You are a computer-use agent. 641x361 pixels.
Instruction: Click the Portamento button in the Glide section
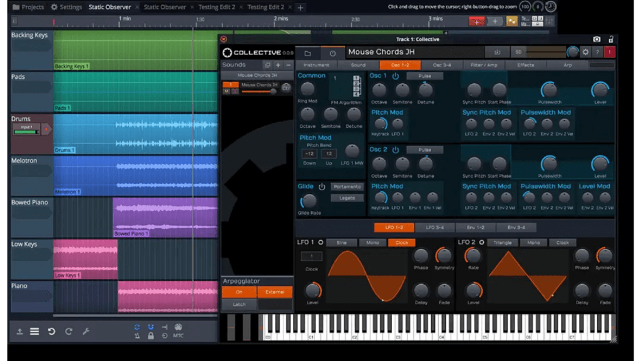coord(347,187)
